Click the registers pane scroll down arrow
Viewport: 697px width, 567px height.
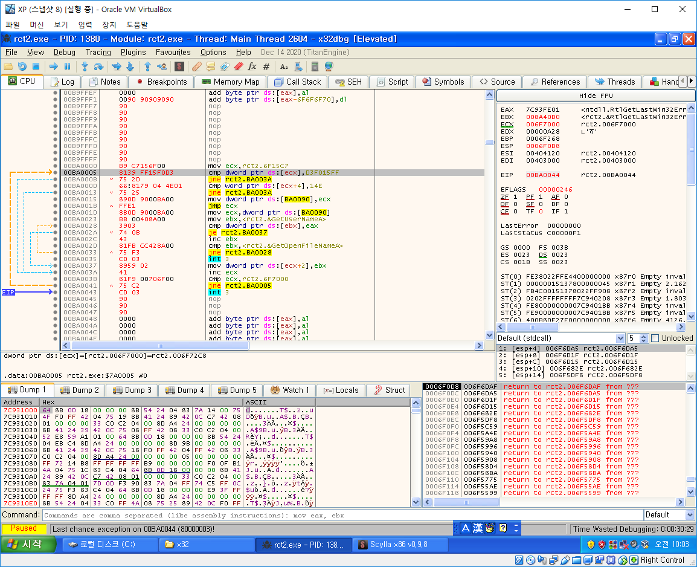pos(691,316)
